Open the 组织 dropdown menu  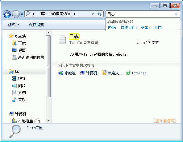14,25
